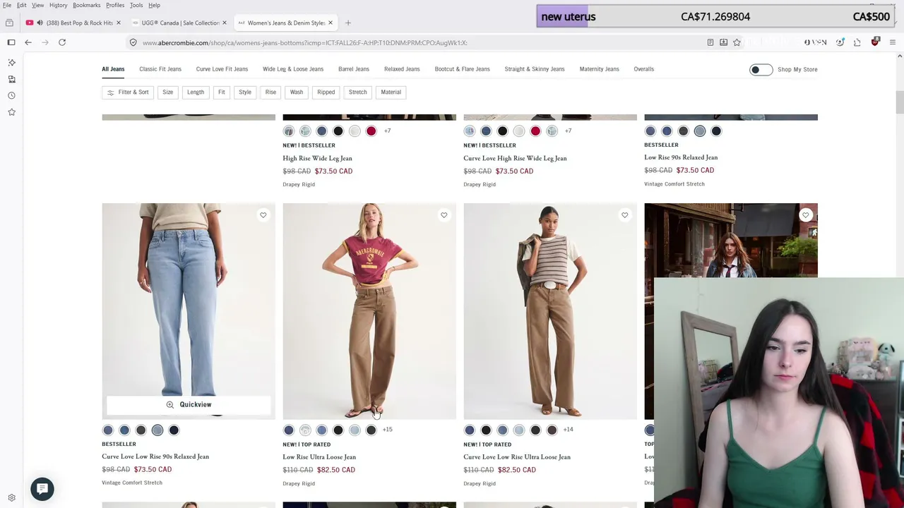The height and width of the screenshot is (508, 904).
Task: Click the browser forward arrow
Action: (x=45, y=42)
